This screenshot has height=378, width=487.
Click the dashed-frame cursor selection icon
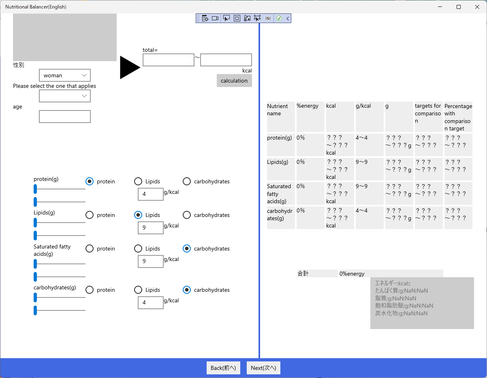(x=257, y=18)
